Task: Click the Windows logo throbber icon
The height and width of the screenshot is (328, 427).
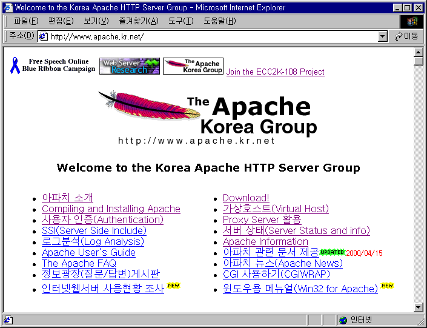Action: (x=412, y=21)
